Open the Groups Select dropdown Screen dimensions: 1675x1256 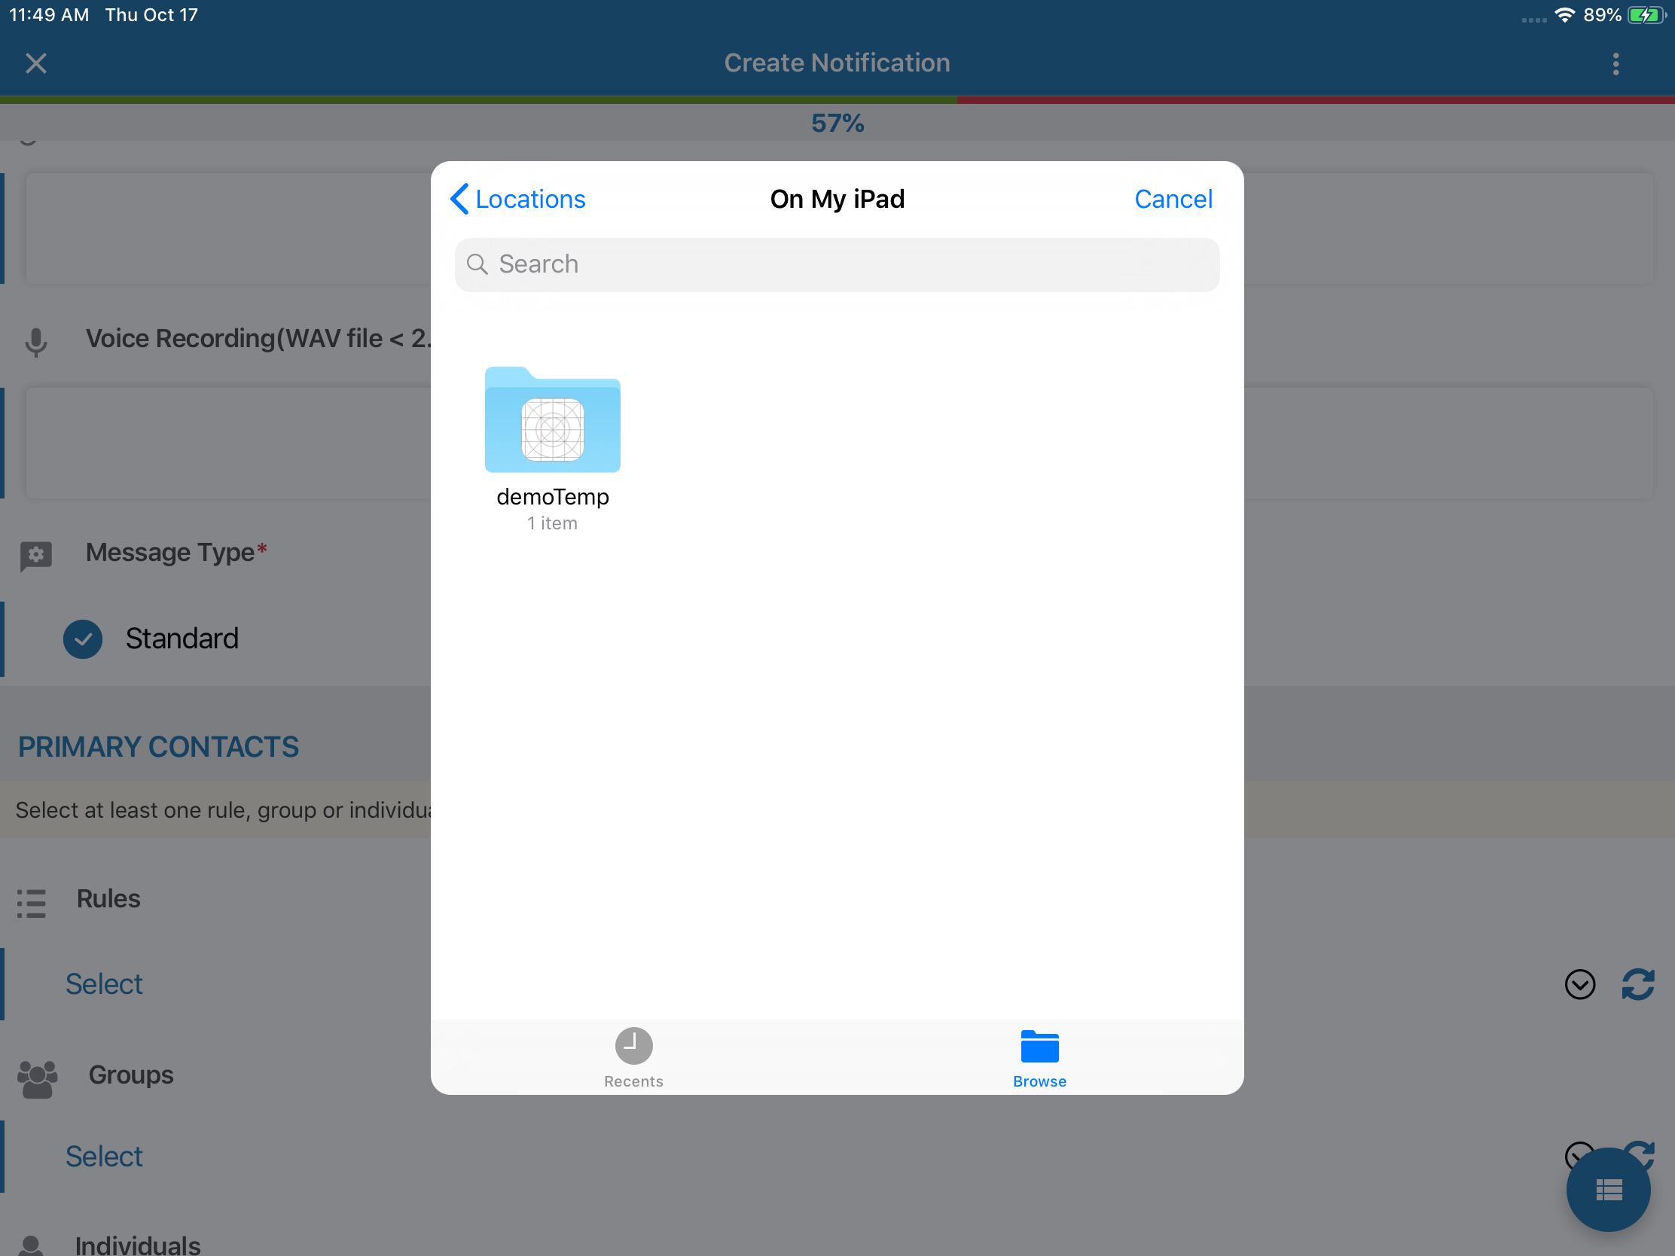[104, 1156]
